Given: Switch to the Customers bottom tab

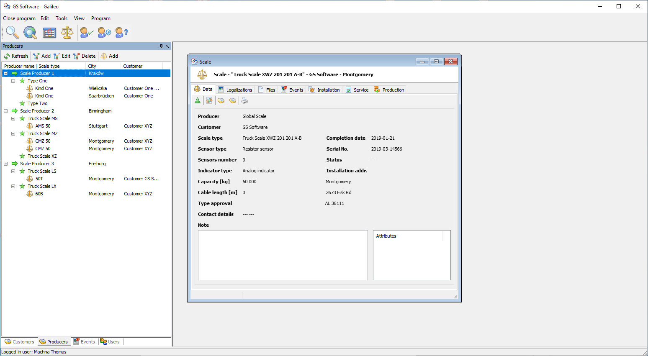Looking at the screenshot, I should (x=20, y=342).
